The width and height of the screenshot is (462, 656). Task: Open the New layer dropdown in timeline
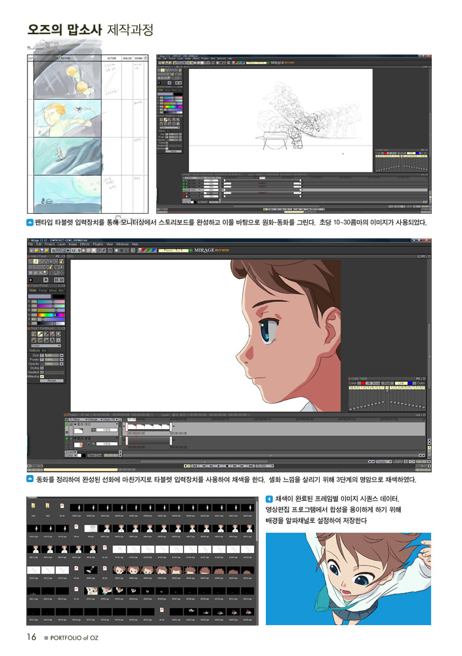(81, 420)
